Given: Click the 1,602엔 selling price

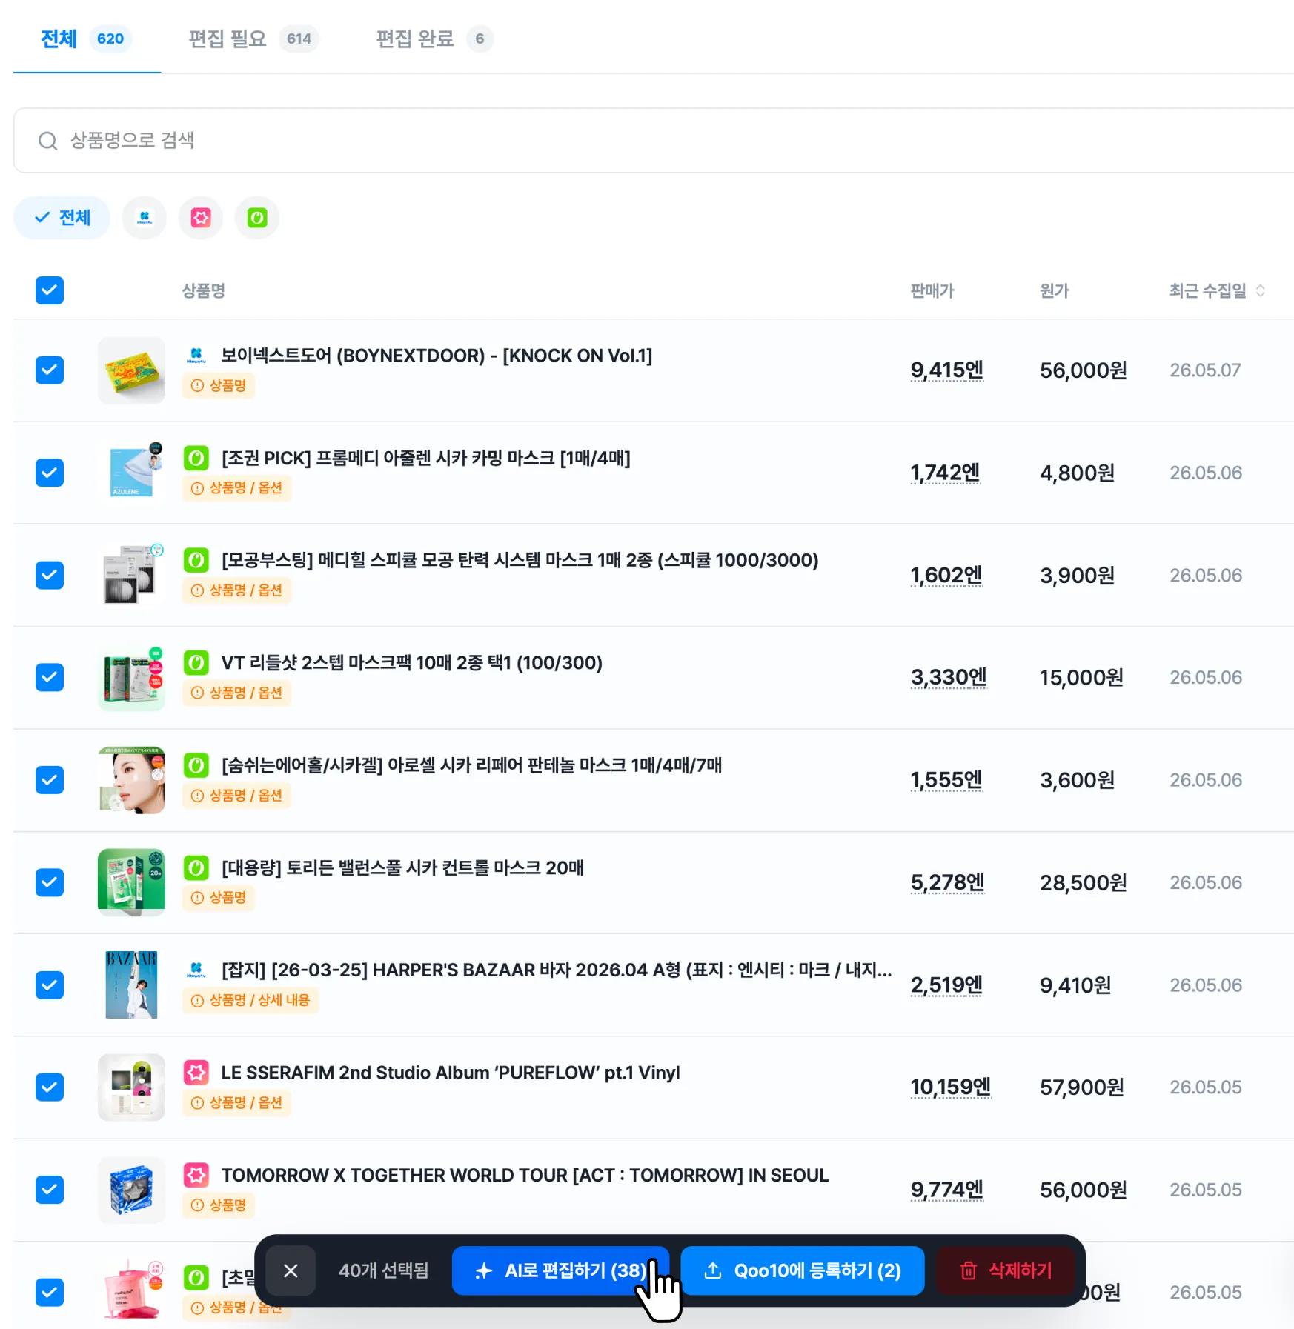Looking at the screenshot, I should [946, 575].
